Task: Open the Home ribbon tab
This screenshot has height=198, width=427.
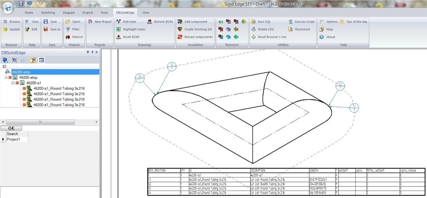Action: 29,13
